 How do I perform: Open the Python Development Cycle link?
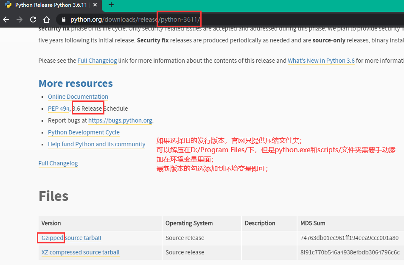84,132
